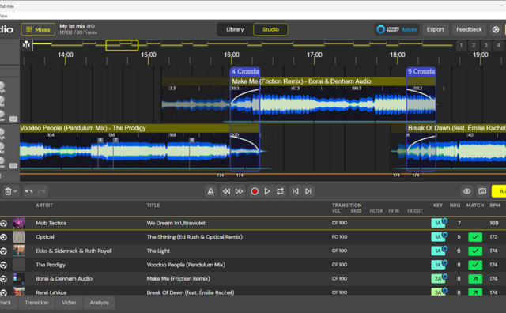This screenshot has height=313, width=506.
Task: Start recording with the red record button
Action: (x=255, y=191)
